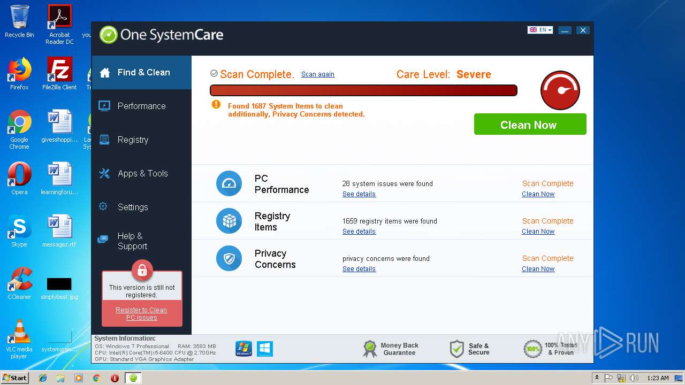Open Acrobat Reader DC desktop shortcut

[x=59, y=24]
